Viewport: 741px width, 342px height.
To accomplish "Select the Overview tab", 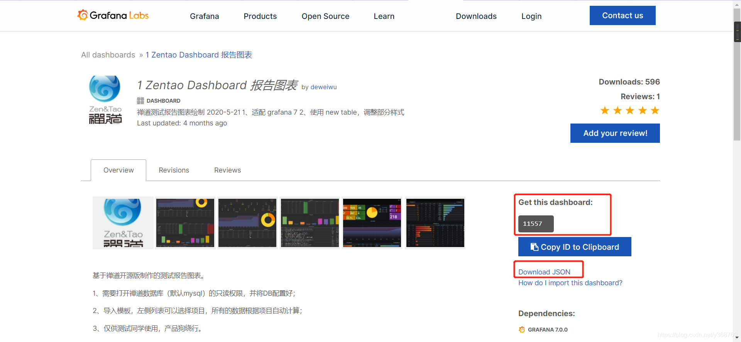I will (x=118, y=170).
